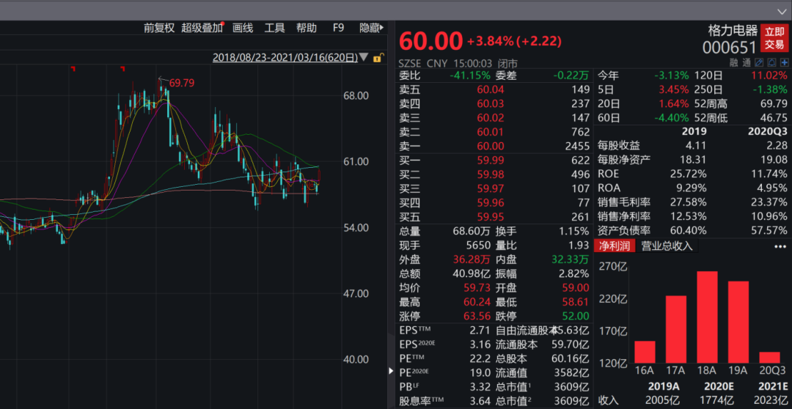Select the 净利润 net profit tab
792x409 pixels.
[614, 246]
